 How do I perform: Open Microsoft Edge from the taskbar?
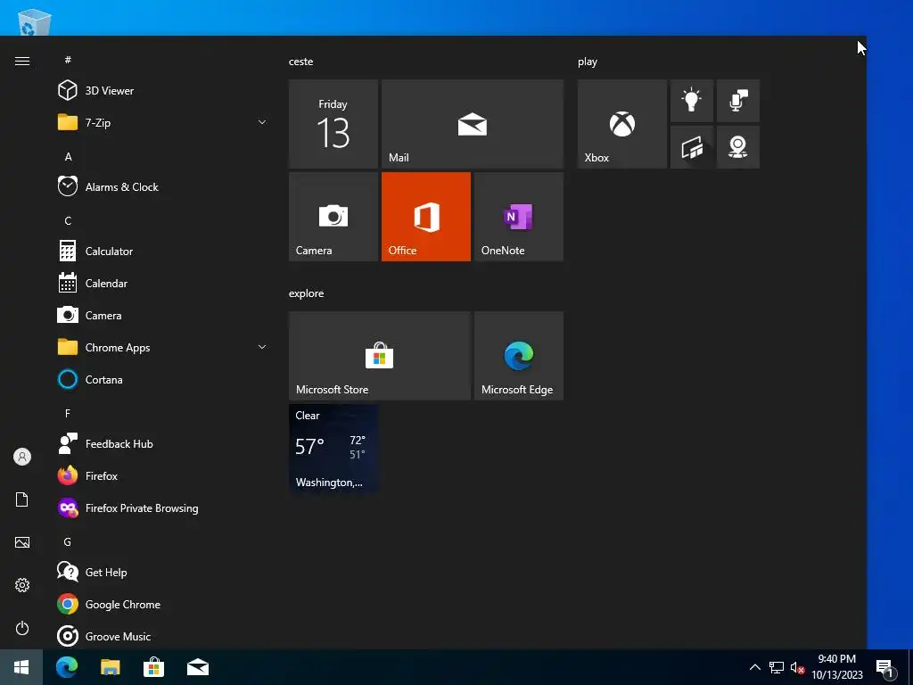tap(66, 667)
